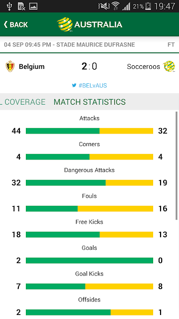Tap the Attacks statistic bar
This screenshot has height=319, width=179.
tap(89, 131)
